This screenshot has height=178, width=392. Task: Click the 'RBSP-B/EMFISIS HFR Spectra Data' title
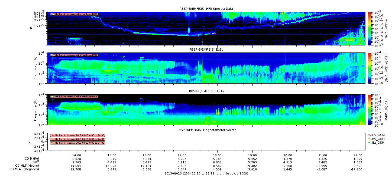click(x=206, y=9)
